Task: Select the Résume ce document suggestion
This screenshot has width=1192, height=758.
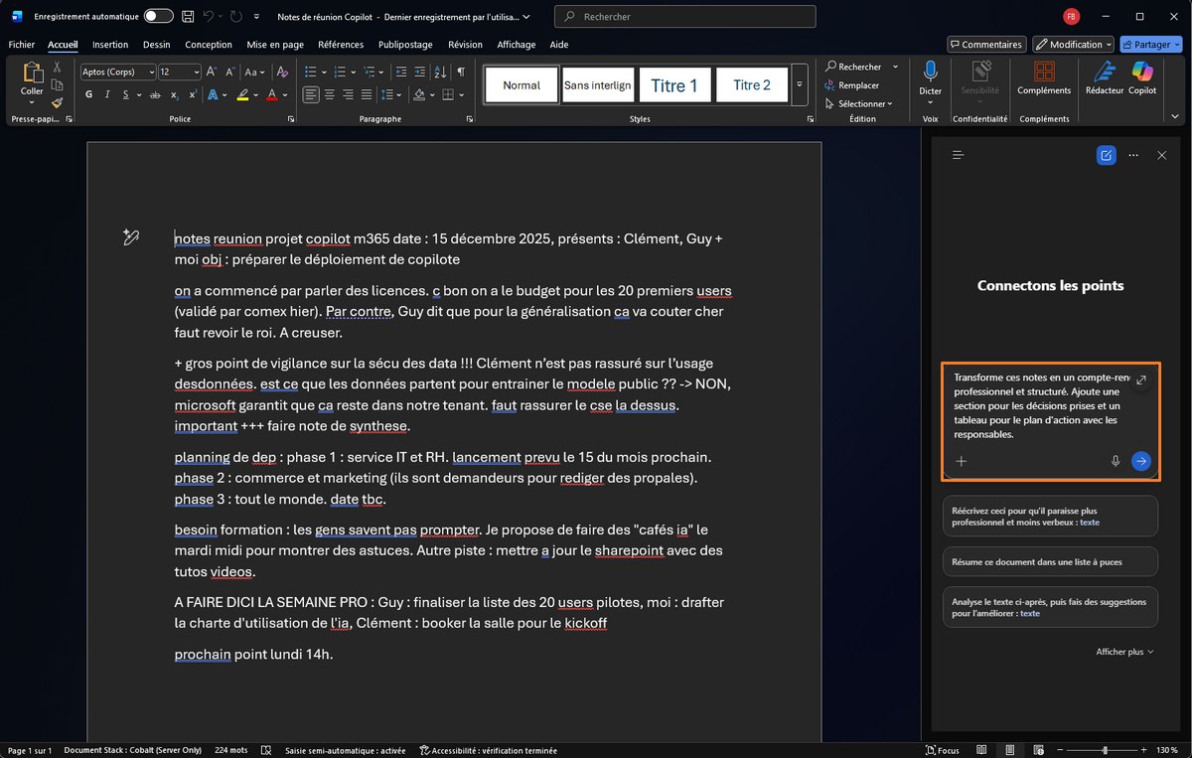Action: click(x=1049, y=561)
